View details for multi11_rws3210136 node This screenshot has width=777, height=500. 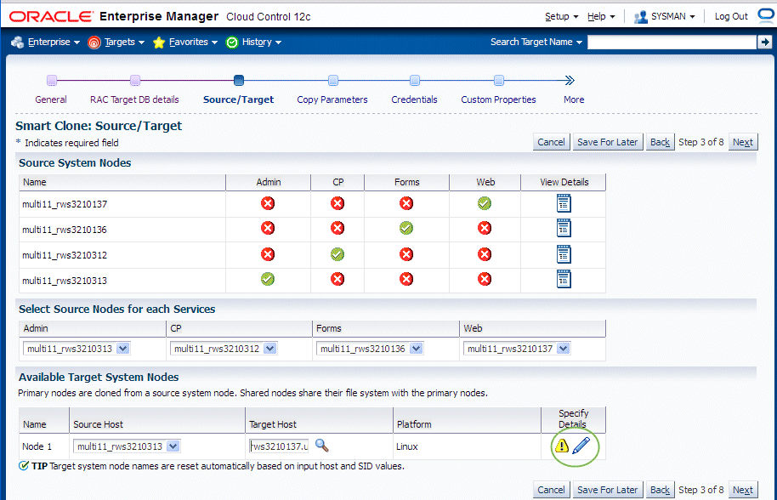[x=564, y=229]
